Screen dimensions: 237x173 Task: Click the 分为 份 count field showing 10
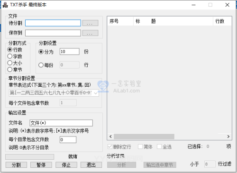(x=70, y=52)
